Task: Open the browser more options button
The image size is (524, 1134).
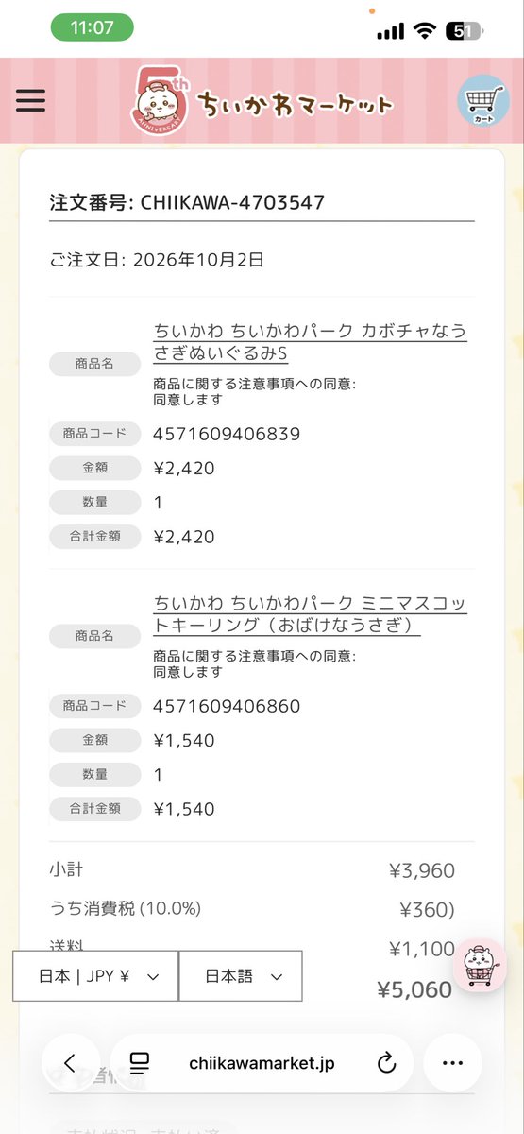Action: [452, 1062]
